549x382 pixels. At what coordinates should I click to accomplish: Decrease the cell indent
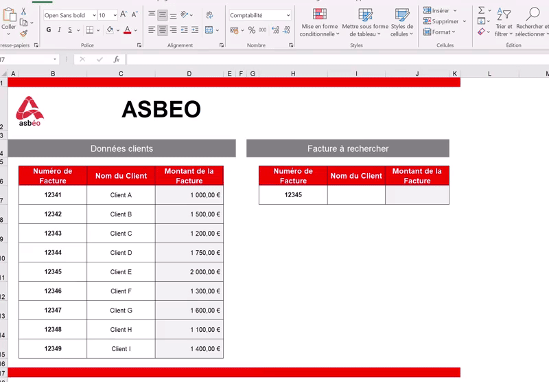click(184, 30)
